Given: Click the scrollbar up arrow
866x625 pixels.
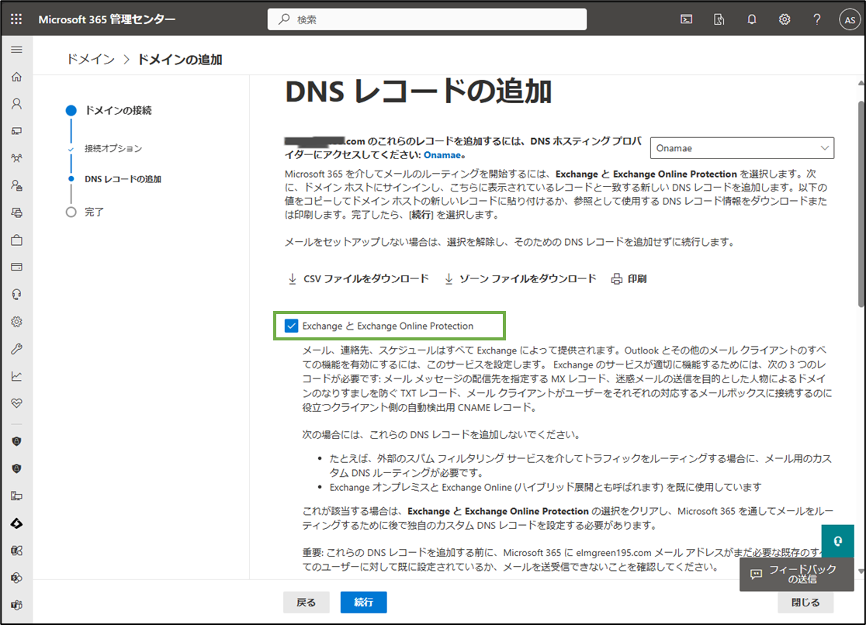Looking at the screenshot, I should point(861,84).
